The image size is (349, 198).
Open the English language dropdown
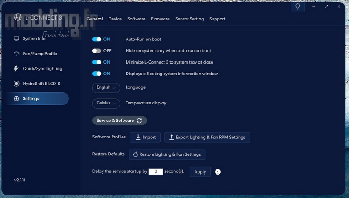point(106,87)
